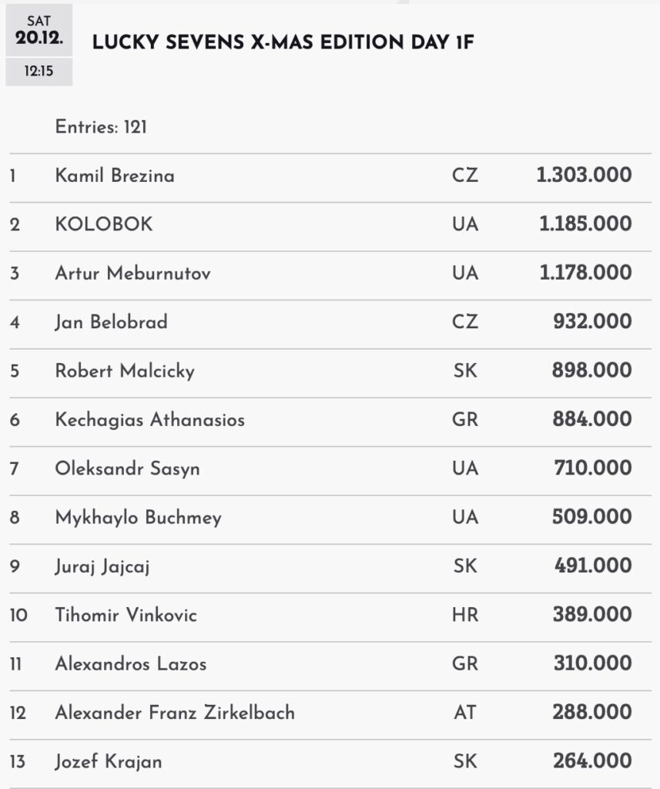The height and width of the screenshot is (789, 660).
Task: Click the 12:15 start time label
Action: click(39, 72)
